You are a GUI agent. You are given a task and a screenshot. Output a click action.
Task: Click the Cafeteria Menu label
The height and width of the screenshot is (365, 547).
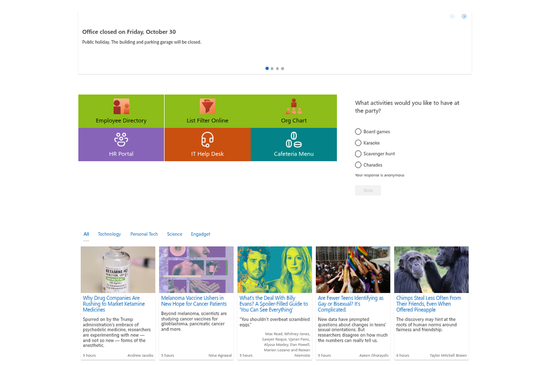click(294, 154)
